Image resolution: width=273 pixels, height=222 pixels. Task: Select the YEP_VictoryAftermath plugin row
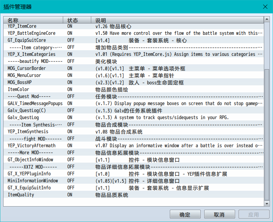coord(134,145)
